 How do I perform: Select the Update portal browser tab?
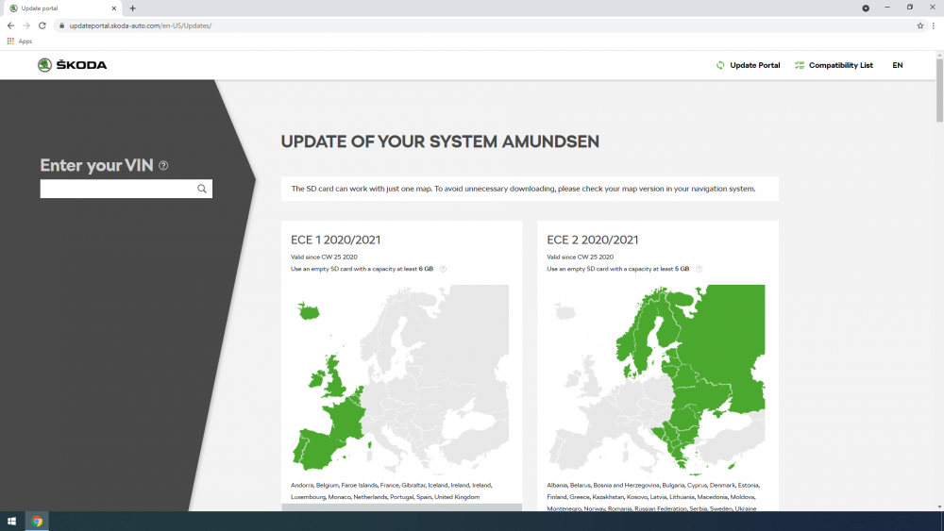(x=61, y=8)
